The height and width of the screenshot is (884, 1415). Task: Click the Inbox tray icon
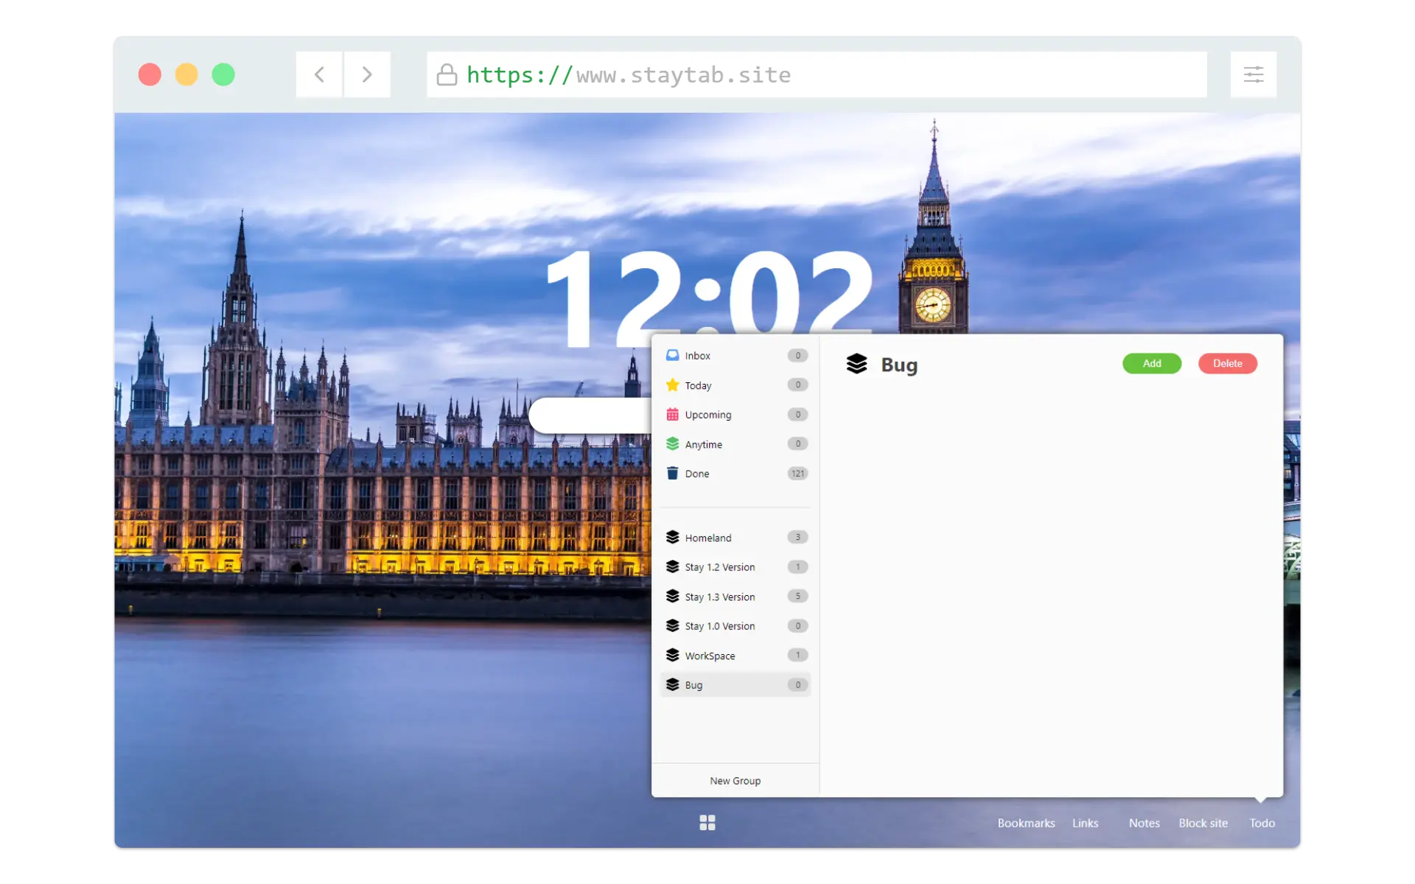click(672, 356)
